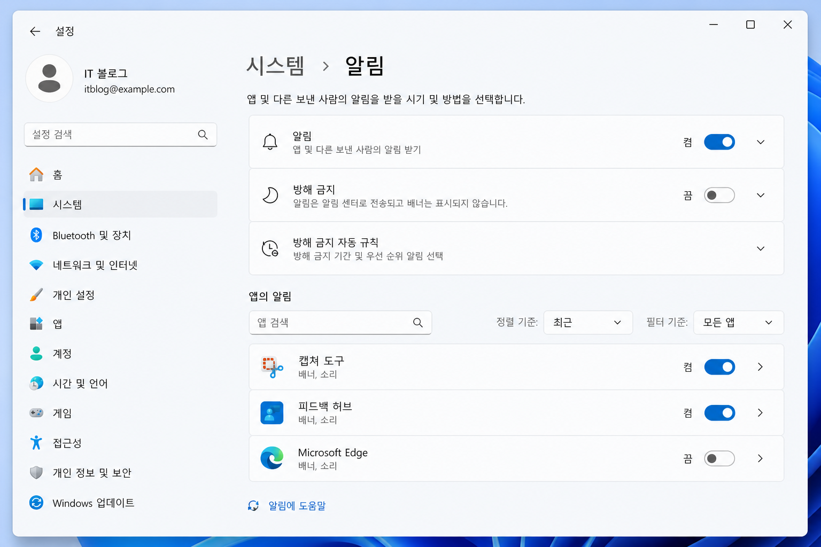Click 시스템 in the breadcrumb heading
821x547 pixels.
pos(275,66)
